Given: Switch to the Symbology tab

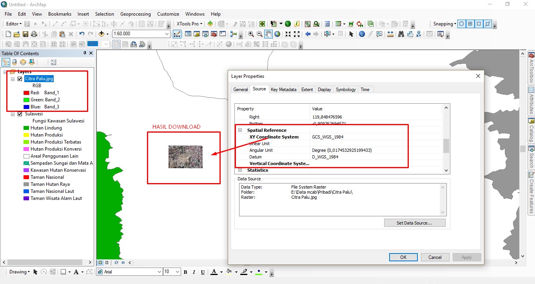Looking at the screenshot, I should pyautogui.click(x=345, y=90).
